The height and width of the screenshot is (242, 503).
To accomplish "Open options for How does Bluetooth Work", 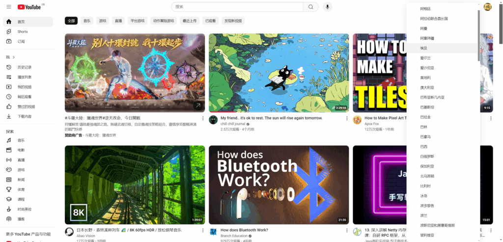I will pyautogui.click(x=347, y=230).
